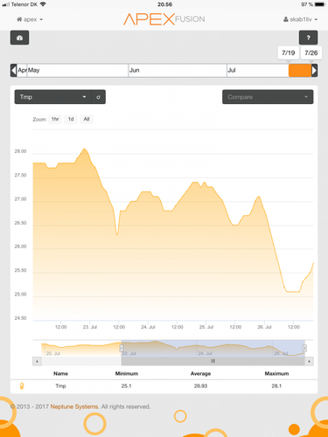The image size is (328, 437).
Task: Step the date range forward with right arrow
Action: coord(314,70)
